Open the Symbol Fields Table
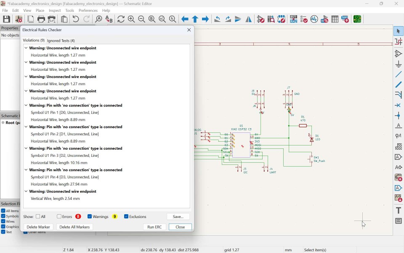404x253 pixels. 335,19
